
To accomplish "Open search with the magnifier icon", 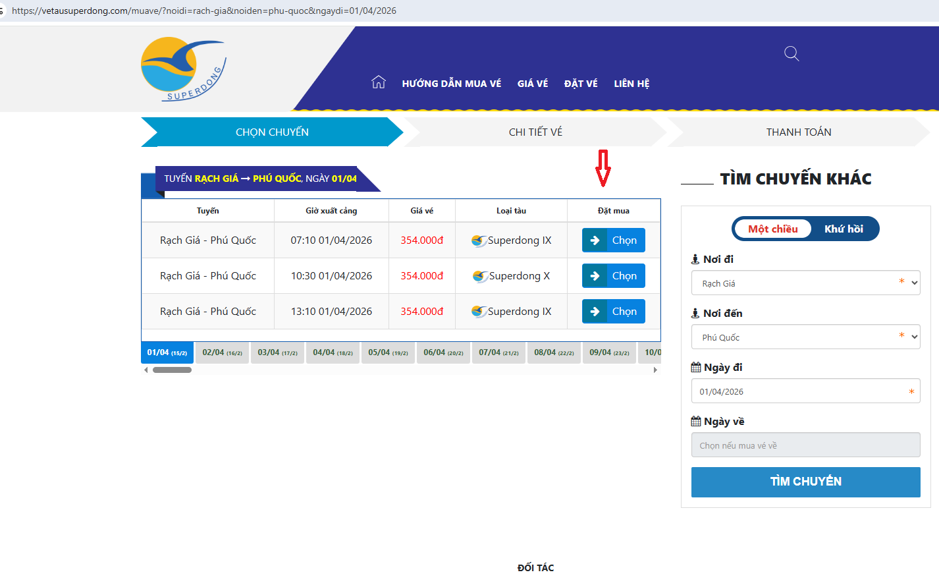I will click(x=791, y=53).
